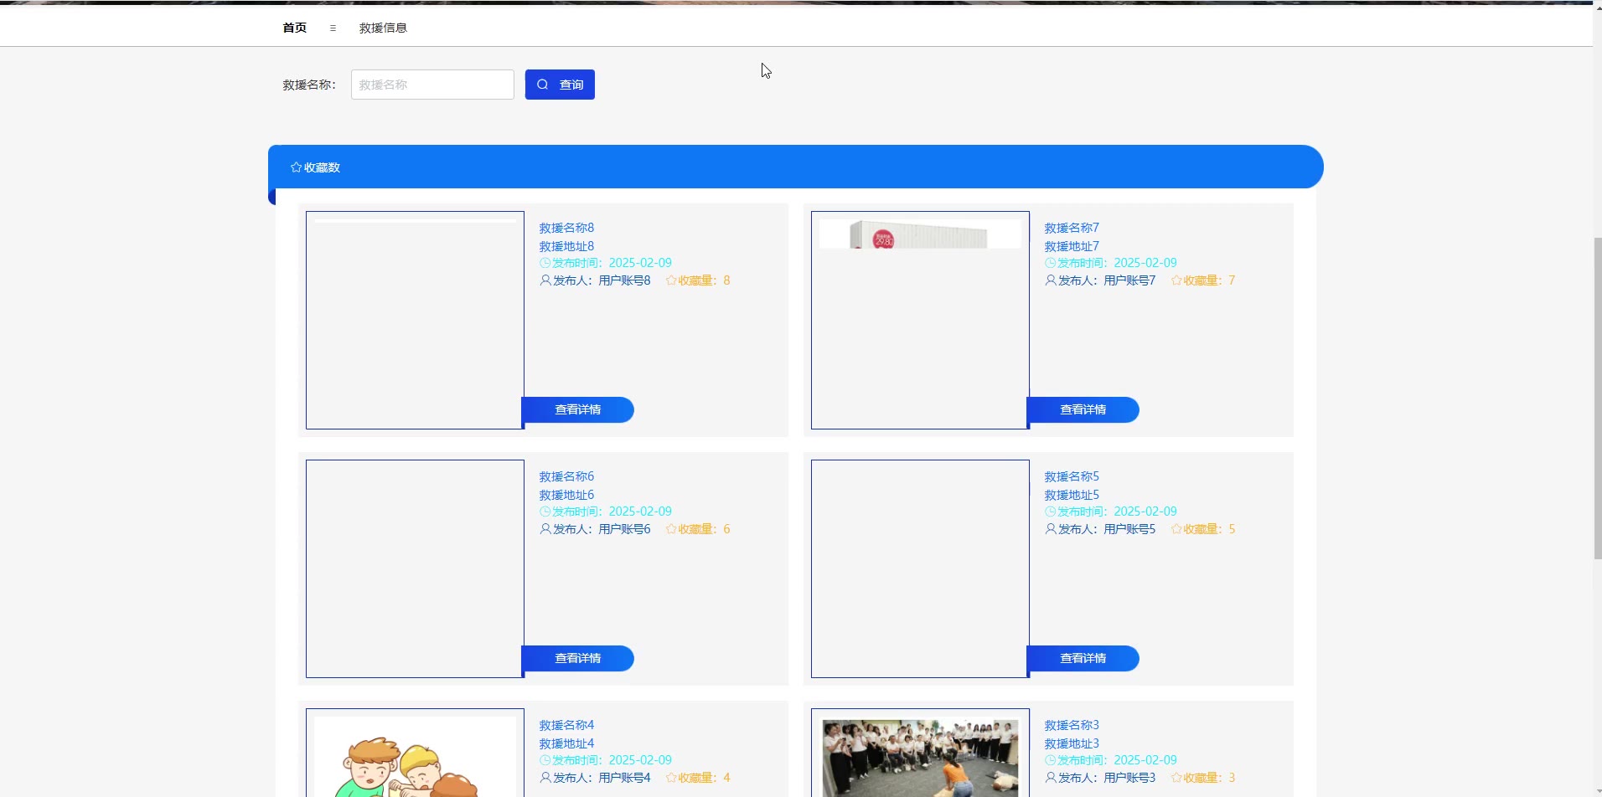Focus the 救援名称 search input field
The height and width of the screenshot is (797, 1602).
click(432, 85)
